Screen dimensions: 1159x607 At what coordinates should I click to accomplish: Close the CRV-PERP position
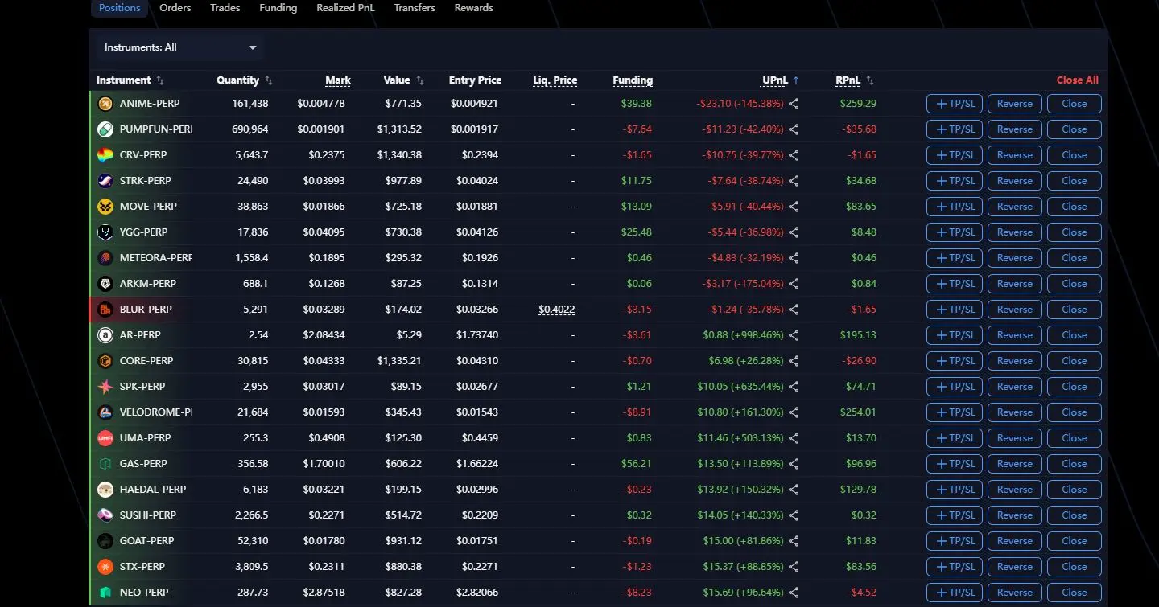1074,155
